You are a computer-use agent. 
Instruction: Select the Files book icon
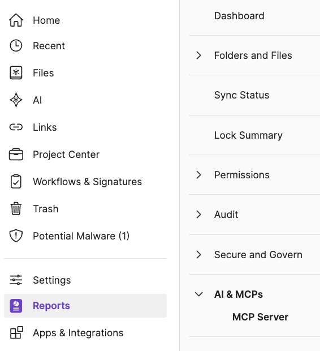[x=16, y=73]
